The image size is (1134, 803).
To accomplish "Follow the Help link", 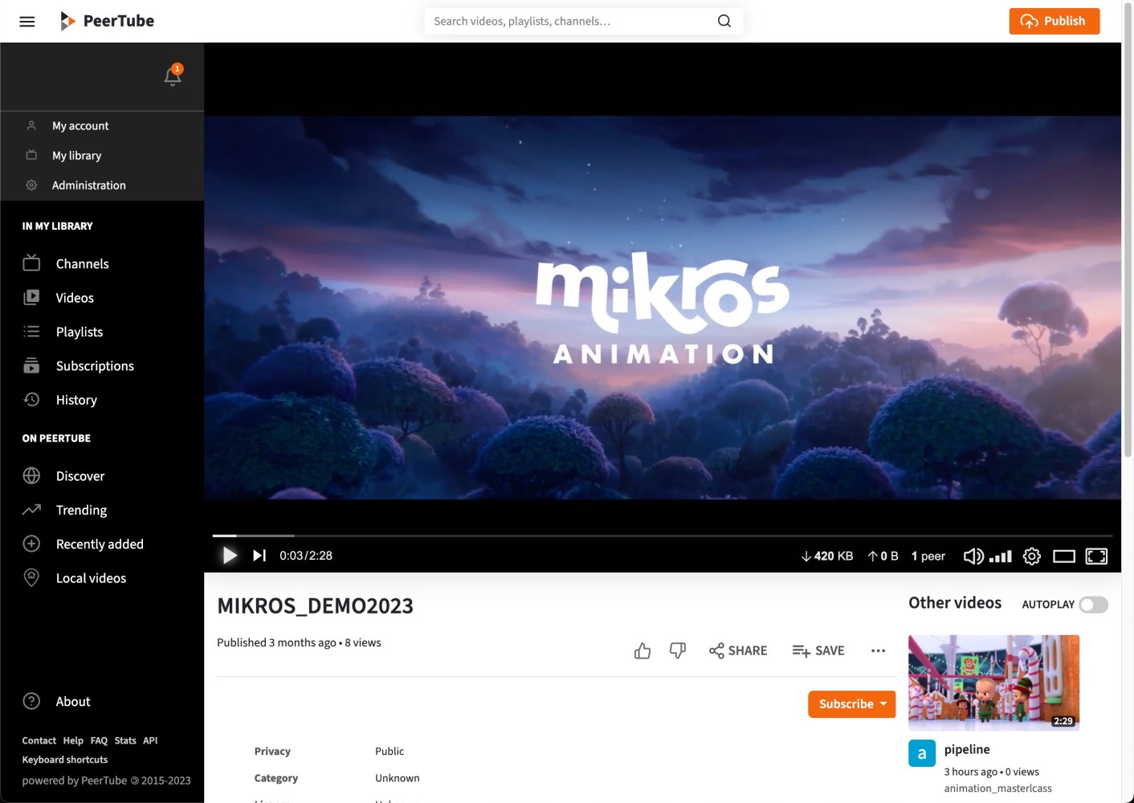I will [73, 741].
